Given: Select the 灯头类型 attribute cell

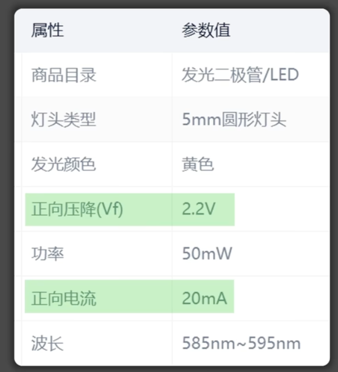Looking at the screenshot, I should [64, 120].
